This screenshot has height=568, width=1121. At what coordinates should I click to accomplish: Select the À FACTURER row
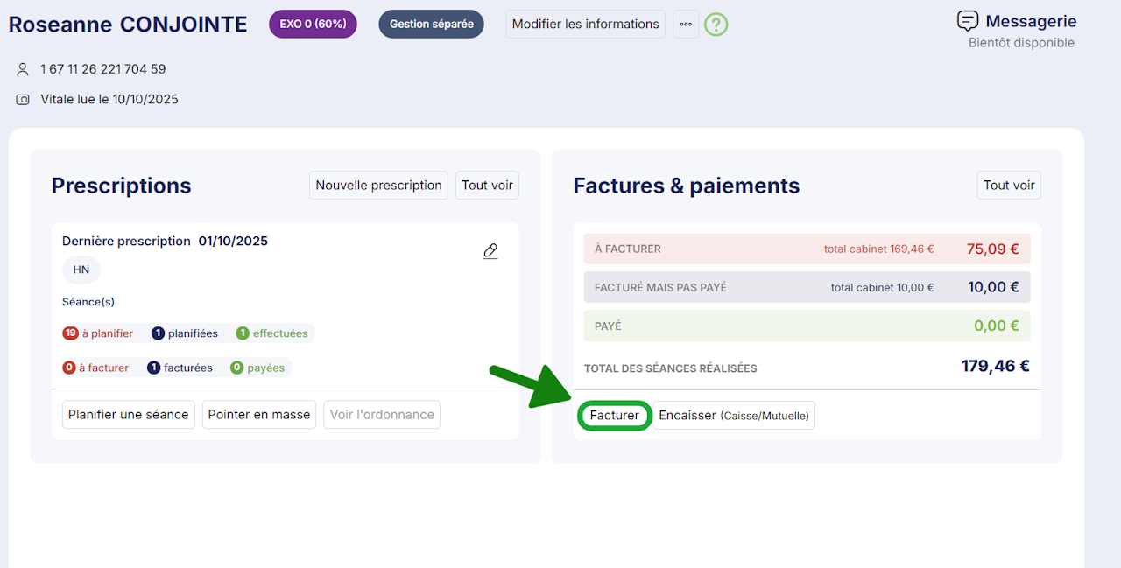pos(807,249)
